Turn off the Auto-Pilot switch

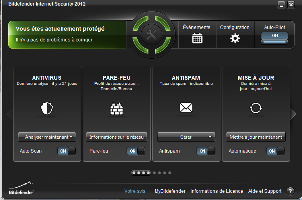pyautogui.click(x=275, y=38)
